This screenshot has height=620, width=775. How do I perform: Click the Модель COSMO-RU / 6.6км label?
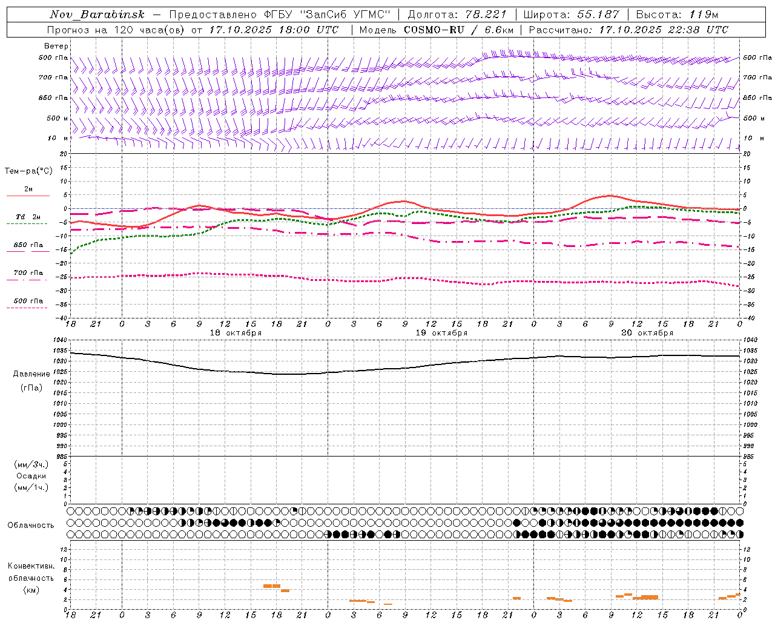pos(437,30)
